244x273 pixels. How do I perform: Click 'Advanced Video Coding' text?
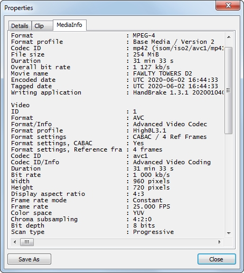click(172, 162)
